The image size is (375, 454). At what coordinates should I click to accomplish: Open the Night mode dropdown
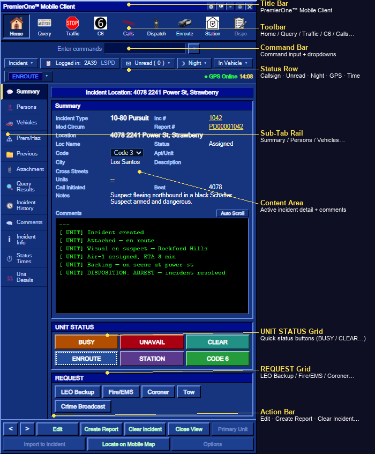click(194, 63)
